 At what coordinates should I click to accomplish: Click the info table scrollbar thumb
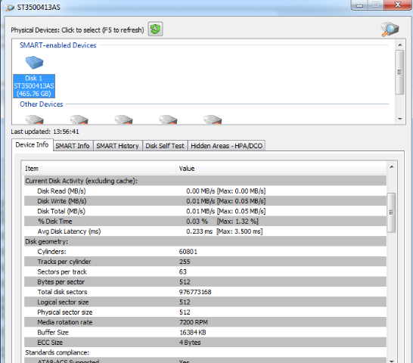click(x=391, y=213)
